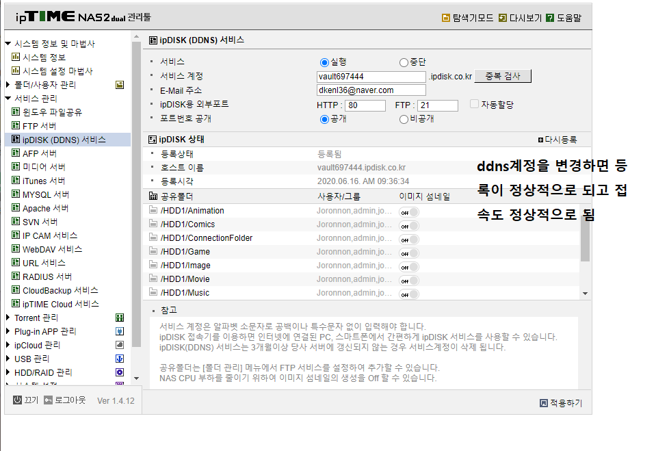Image resolution: width=656 pixels, height=451 pixels.
Task: Click folder icon beside /HDD1/ConnectionFolder
Action: (153, 237)
